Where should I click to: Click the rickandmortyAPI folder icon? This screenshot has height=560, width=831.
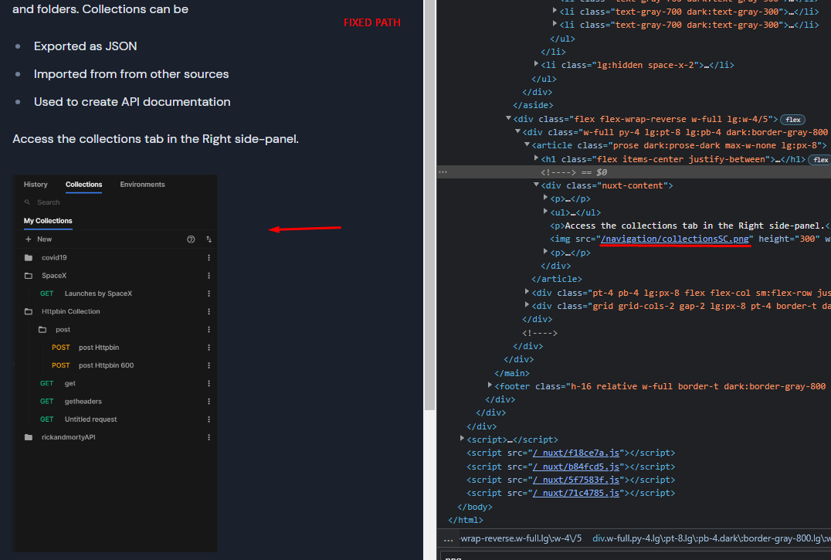[29, 437]
